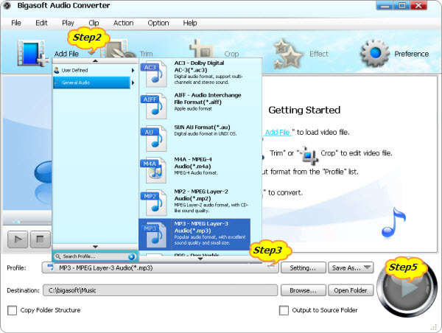
Task: Click the Crop toolbar icon
Action: click(x=203, y=49)
